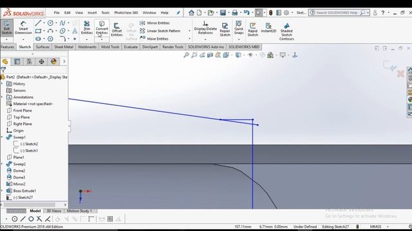Select the Smart Dimension tool
The image size is (412, 231).
pyautogui.click(x=23, y=28)
